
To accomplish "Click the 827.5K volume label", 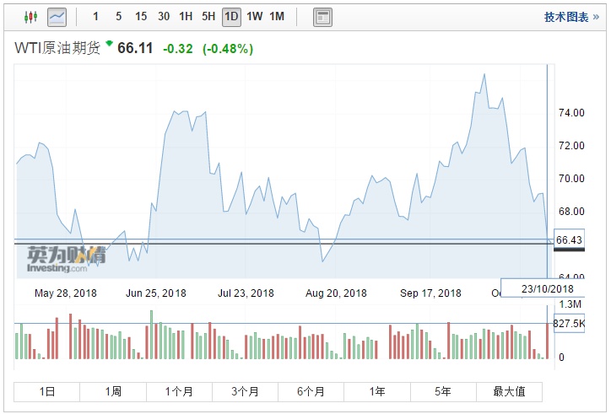I will 569,323.
